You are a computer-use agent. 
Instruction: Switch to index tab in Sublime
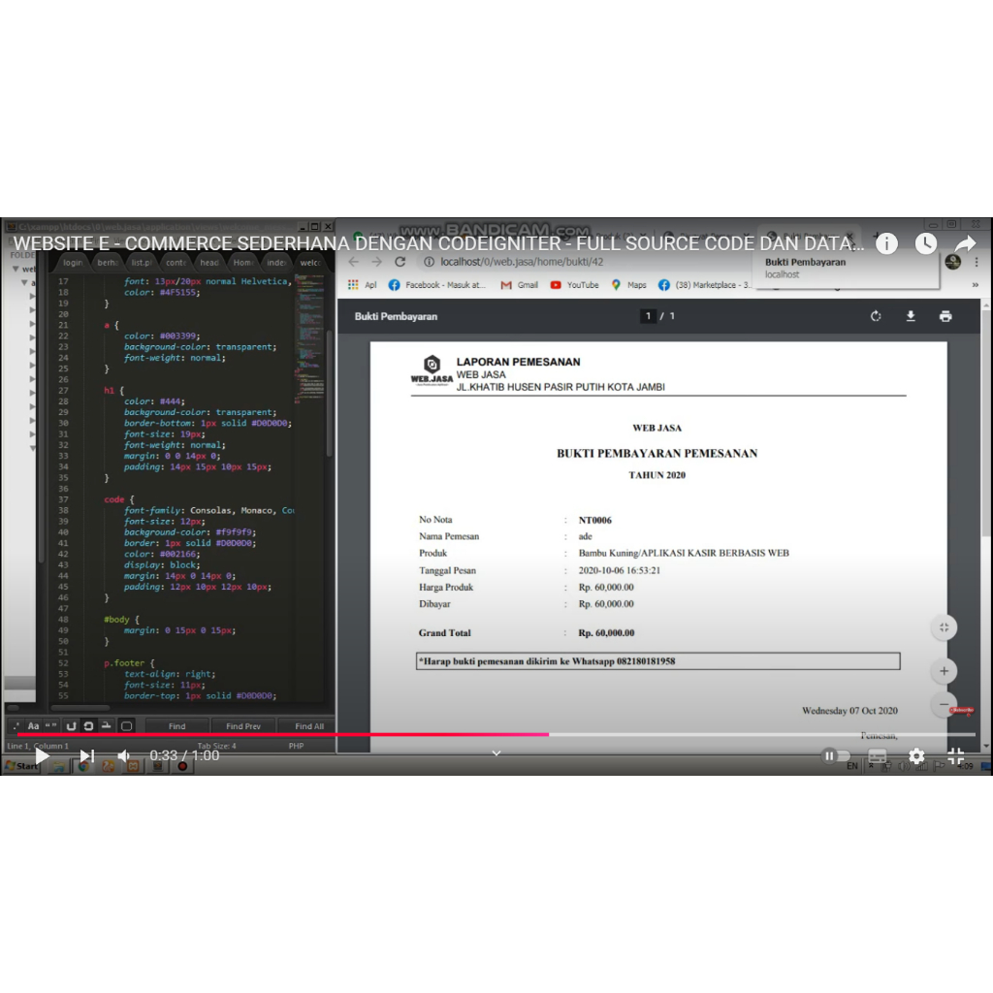pos(276,262)
